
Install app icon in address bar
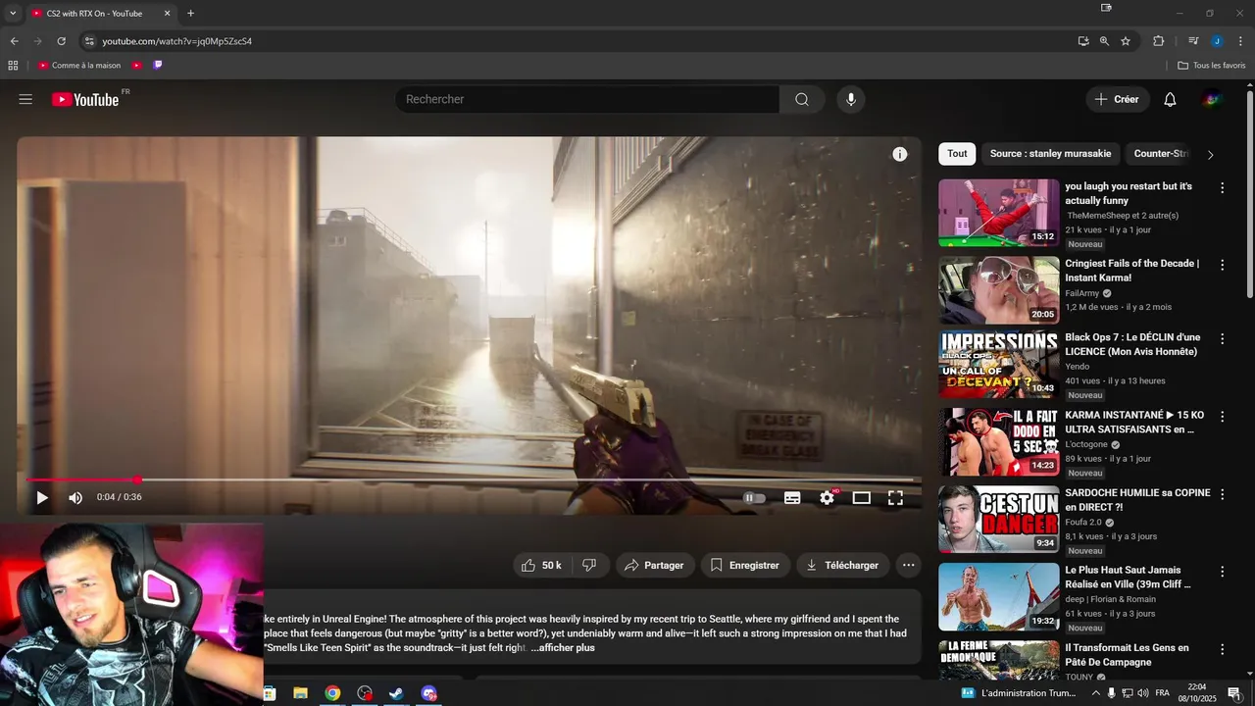(1083, 41)
